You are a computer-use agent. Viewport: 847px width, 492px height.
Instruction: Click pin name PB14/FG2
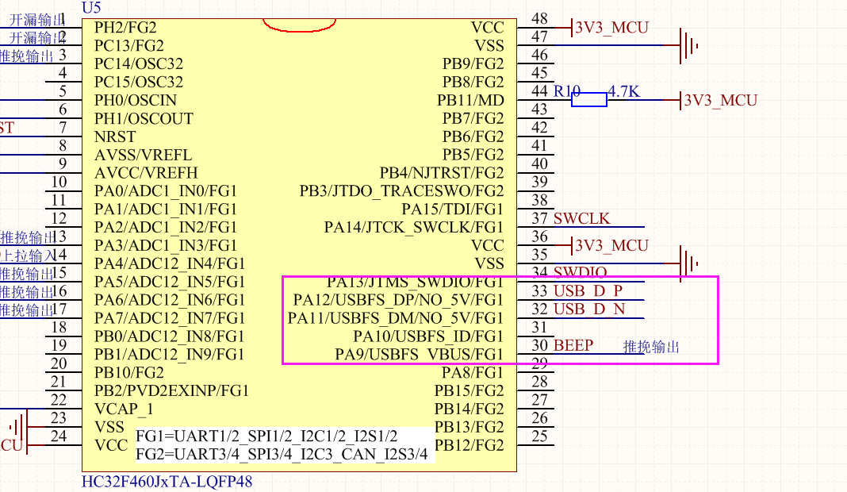(469, 409)
